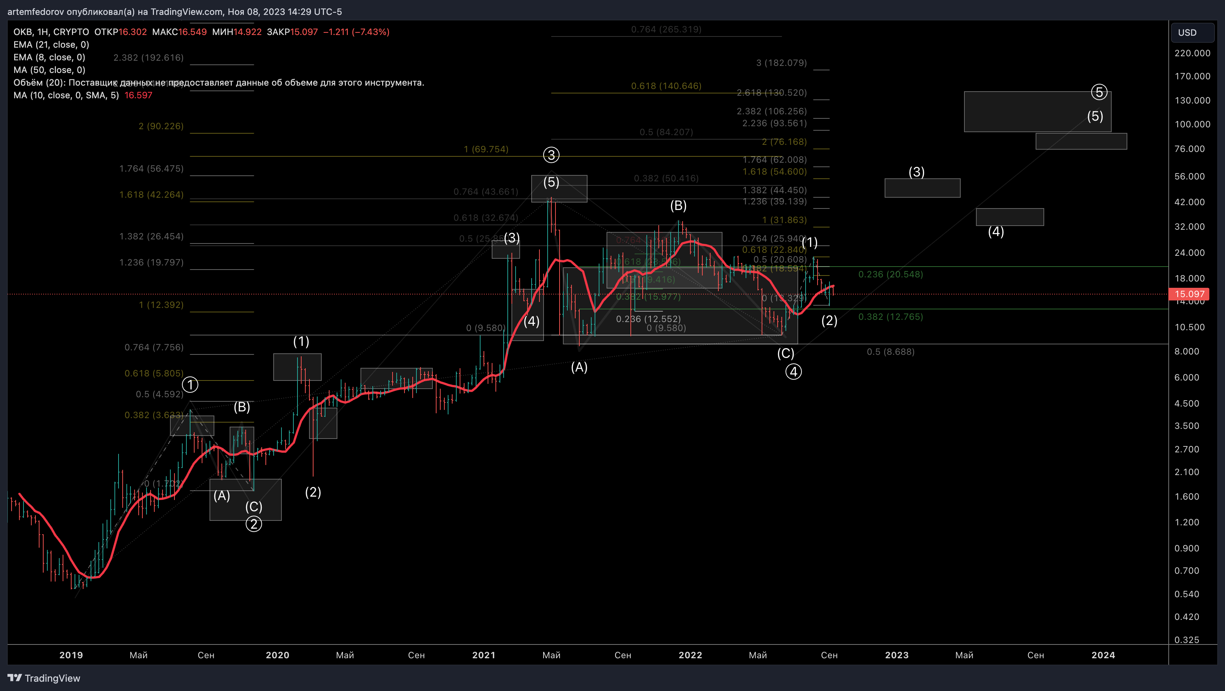
Task: Click the OKB, 1H, CRYPTO symbol title
Action: pos(51,32)
